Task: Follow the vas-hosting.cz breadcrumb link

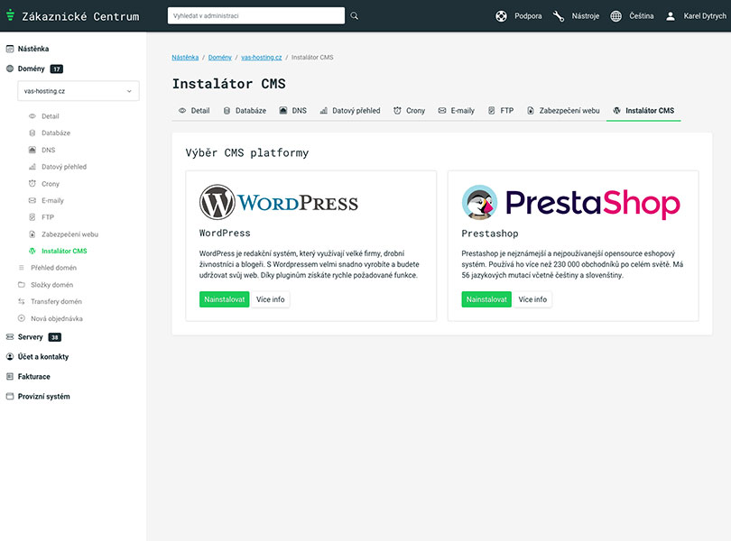Action: [x=261, y=58]
